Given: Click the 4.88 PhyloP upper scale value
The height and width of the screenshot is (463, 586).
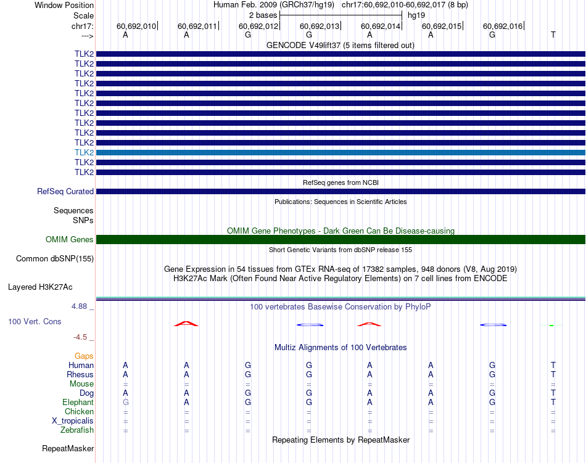Looking at the screenshot, I should (x=79, y=306).
